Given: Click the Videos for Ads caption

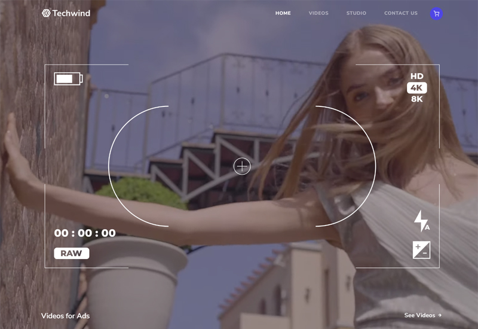Looking at the screenshot, I should [65, 316].
